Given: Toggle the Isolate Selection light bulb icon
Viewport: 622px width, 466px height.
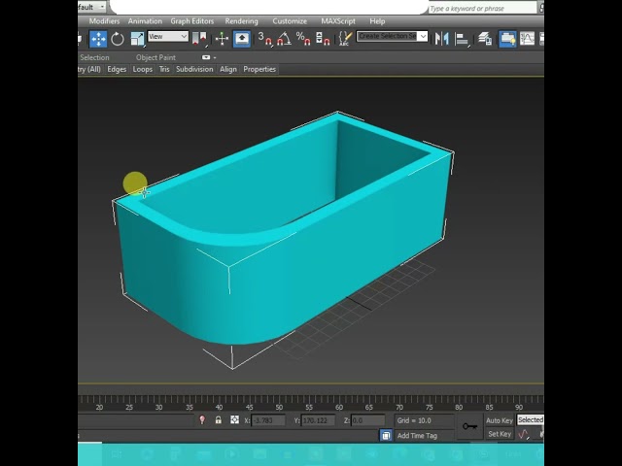Looking at the screenshot, I should [202, 420].
